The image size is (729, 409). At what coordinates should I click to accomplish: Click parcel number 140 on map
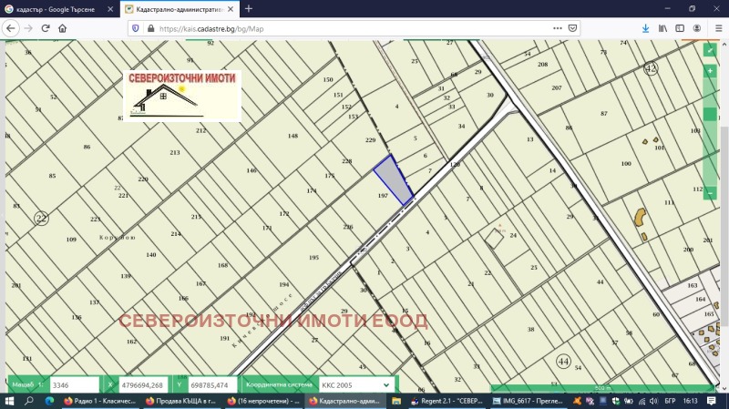[151, 255]
